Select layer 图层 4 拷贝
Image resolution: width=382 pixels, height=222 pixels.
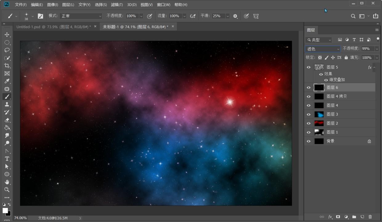tap(336, 96)
